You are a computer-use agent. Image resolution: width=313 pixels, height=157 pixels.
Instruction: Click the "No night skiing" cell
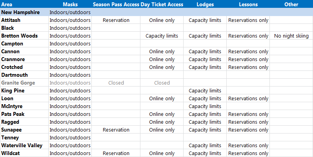(x=291, y=36)
